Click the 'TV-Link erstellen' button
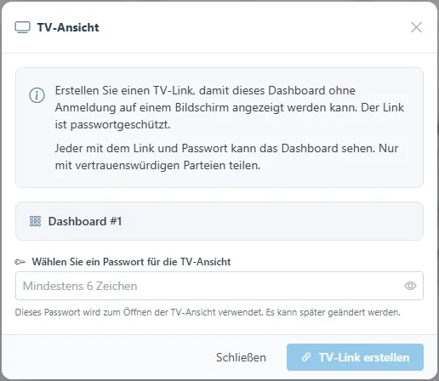The width and height of the screenshot is (439, 381). coord(355,357)
